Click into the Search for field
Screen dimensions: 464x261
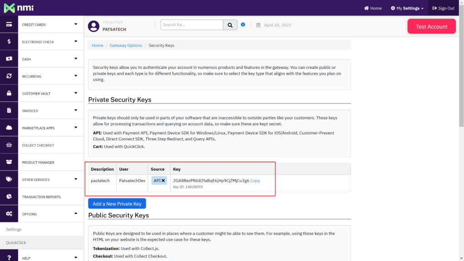[192, 25]
